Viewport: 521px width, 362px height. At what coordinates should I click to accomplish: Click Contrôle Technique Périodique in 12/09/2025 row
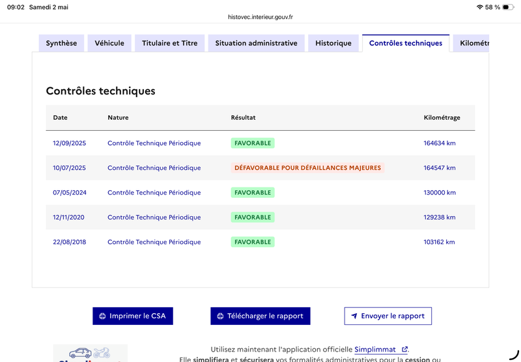(154, 143)
